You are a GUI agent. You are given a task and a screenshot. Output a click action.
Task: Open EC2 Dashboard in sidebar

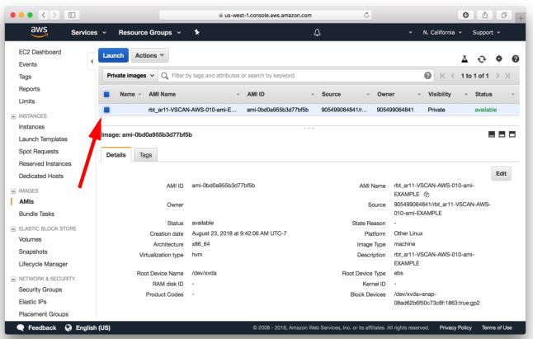click(40, 52)
